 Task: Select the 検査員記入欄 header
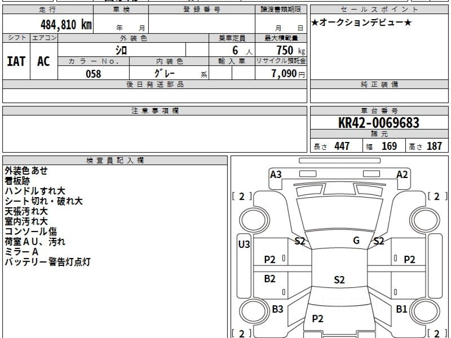(115, 160)
